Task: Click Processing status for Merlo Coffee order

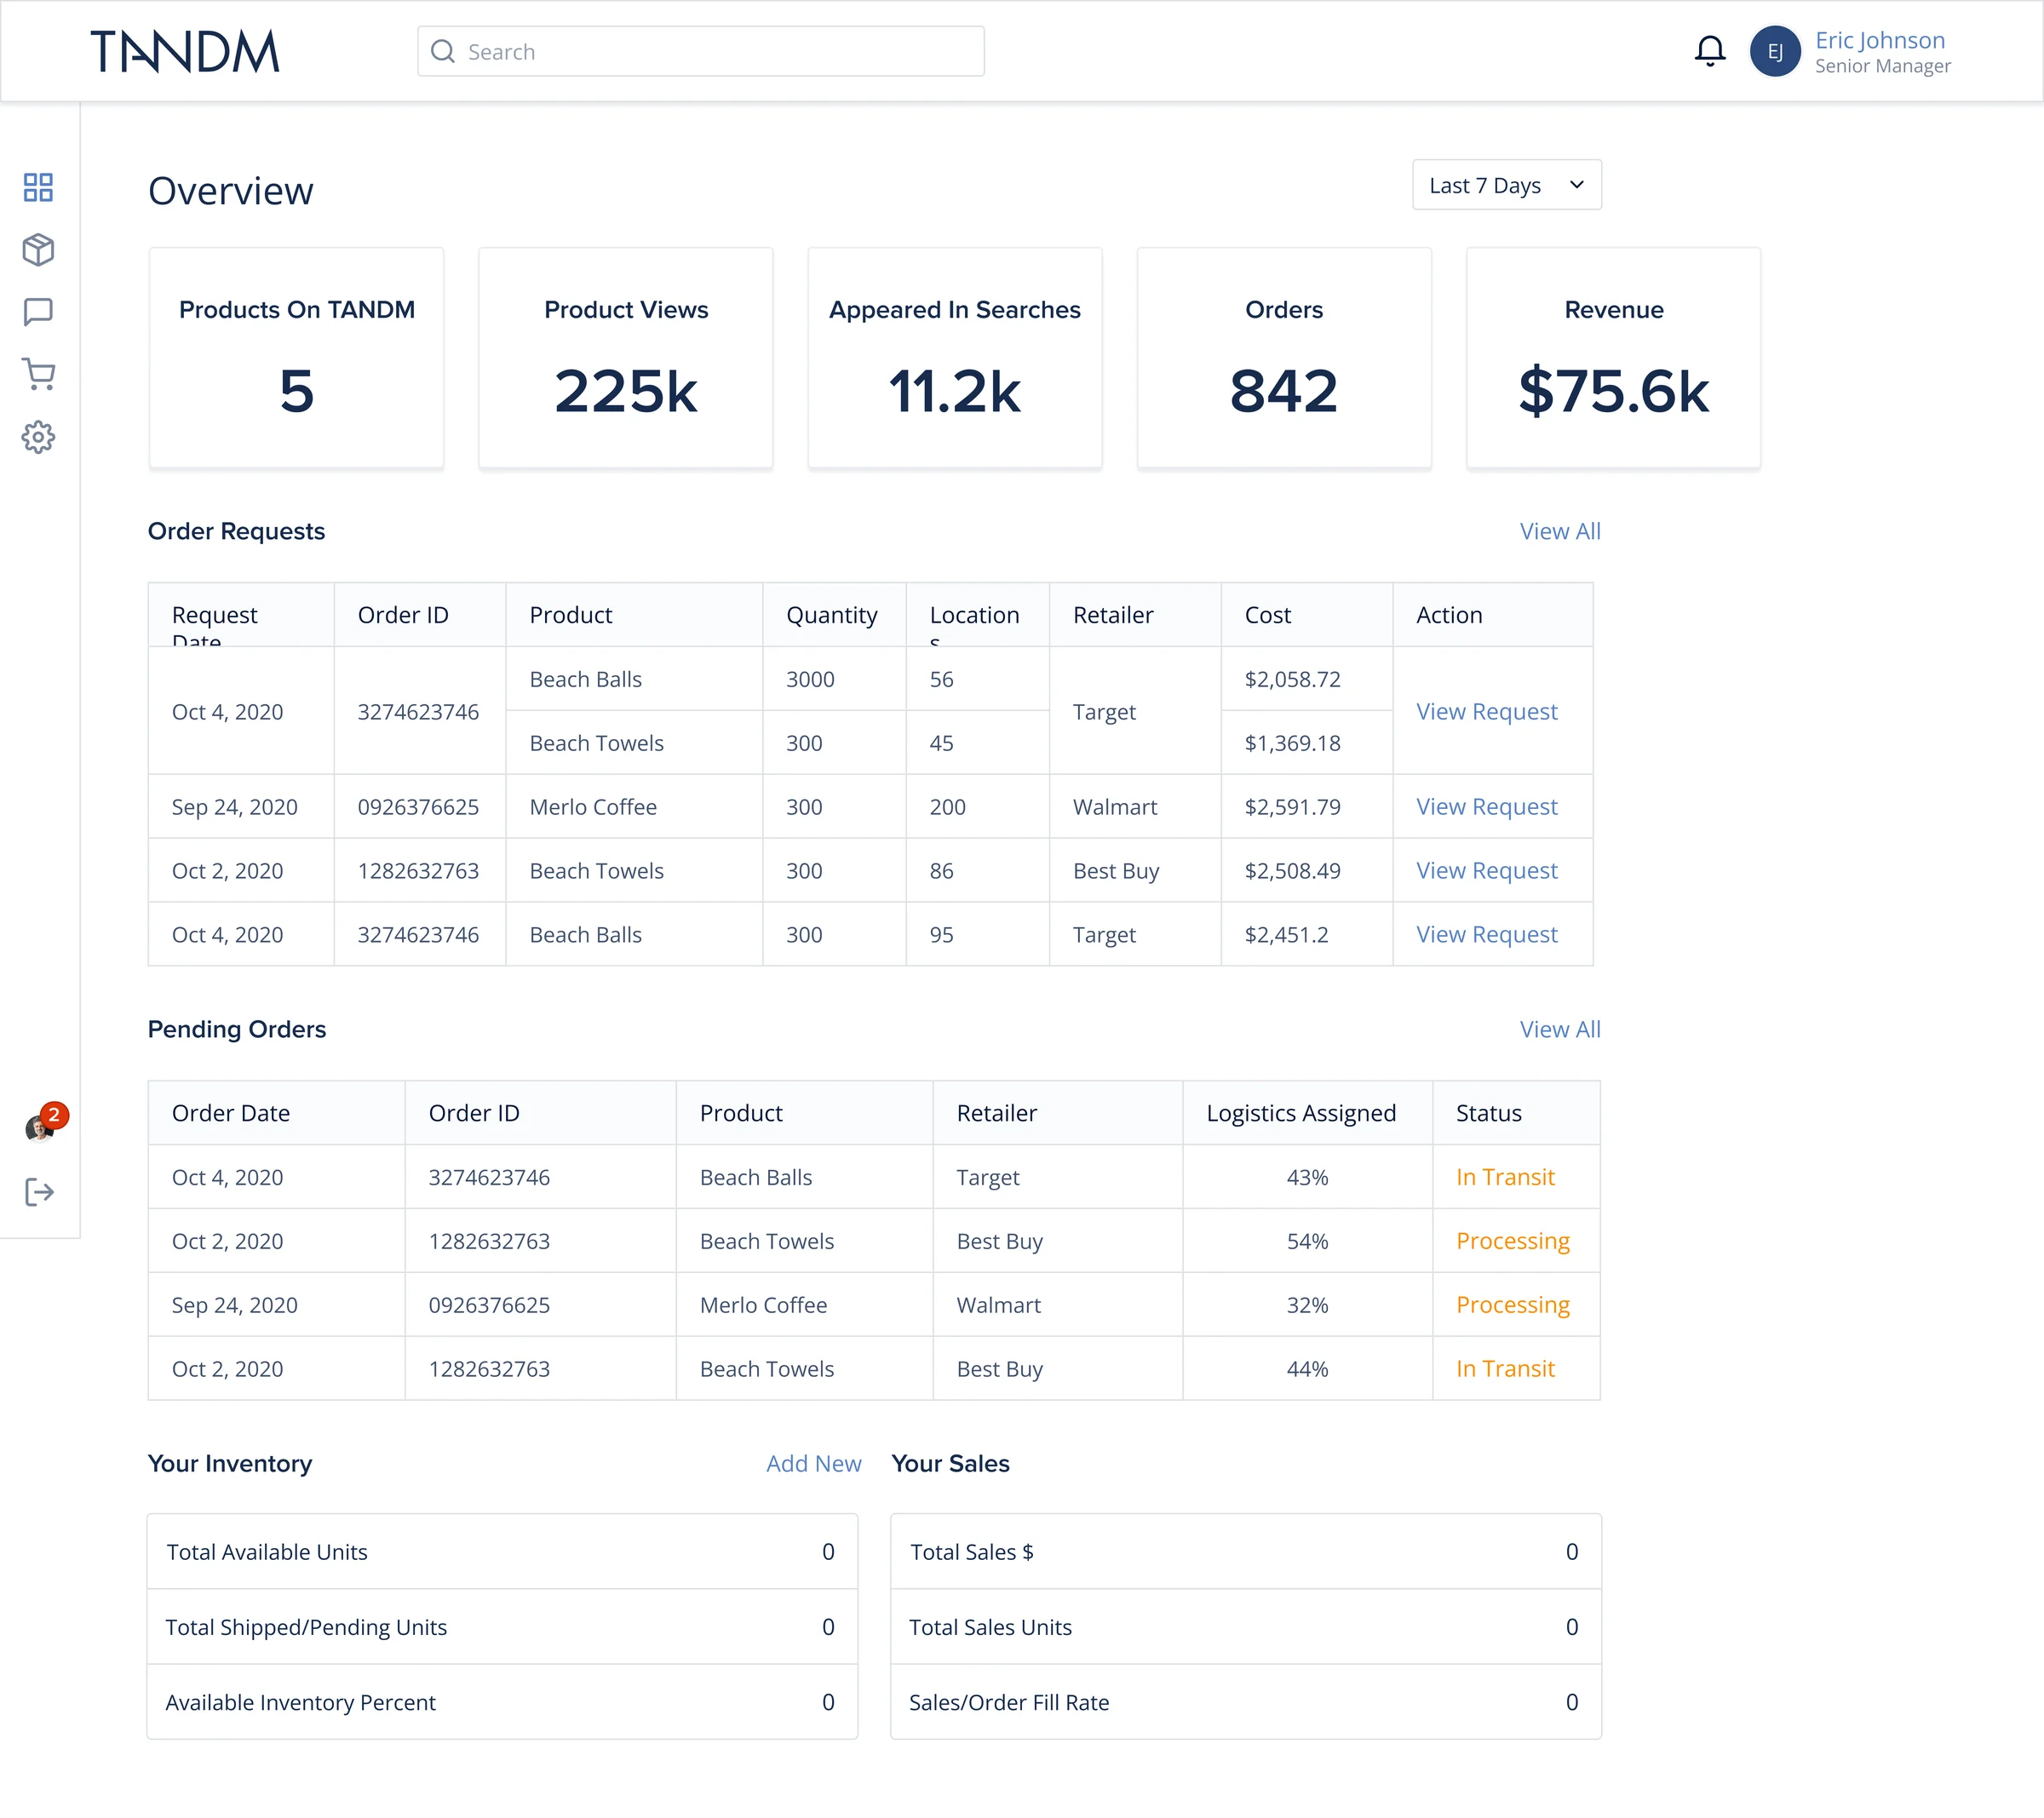Action: [x=1512, y=1305]
